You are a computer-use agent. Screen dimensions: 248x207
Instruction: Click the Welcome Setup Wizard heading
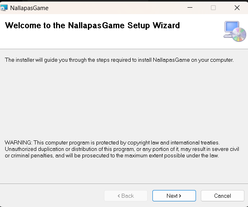[x=92, y=26]
